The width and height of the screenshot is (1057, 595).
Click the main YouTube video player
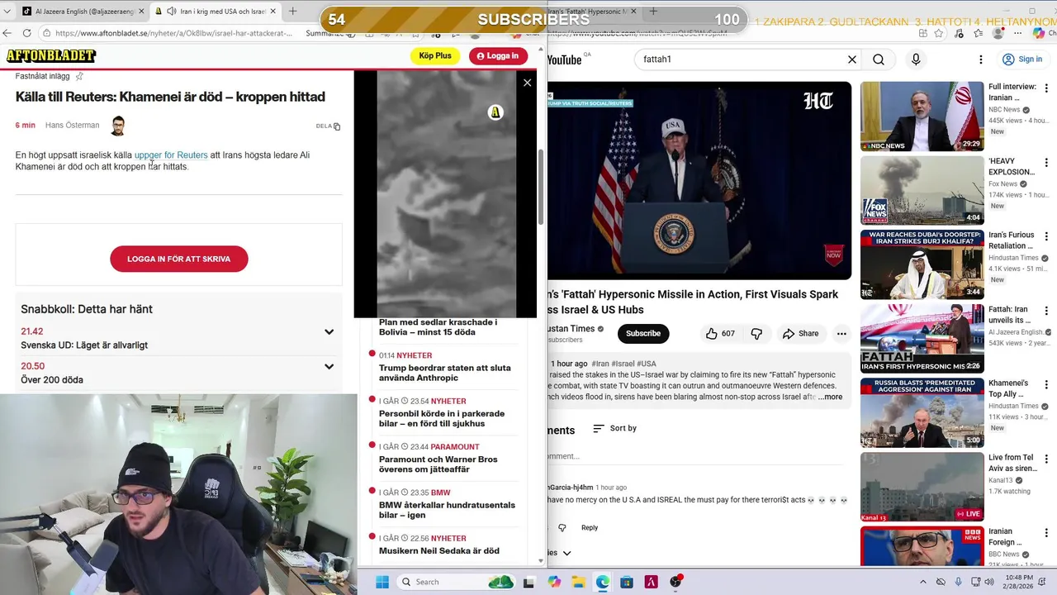pos(699,180)
